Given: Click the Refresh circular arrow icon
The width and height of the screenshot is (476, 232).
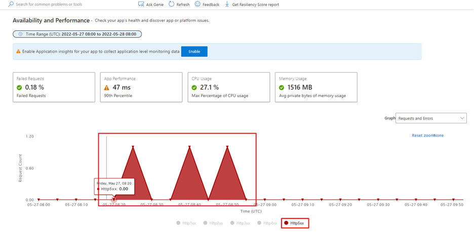Looking at the screenshot, I should click(172, 4).
